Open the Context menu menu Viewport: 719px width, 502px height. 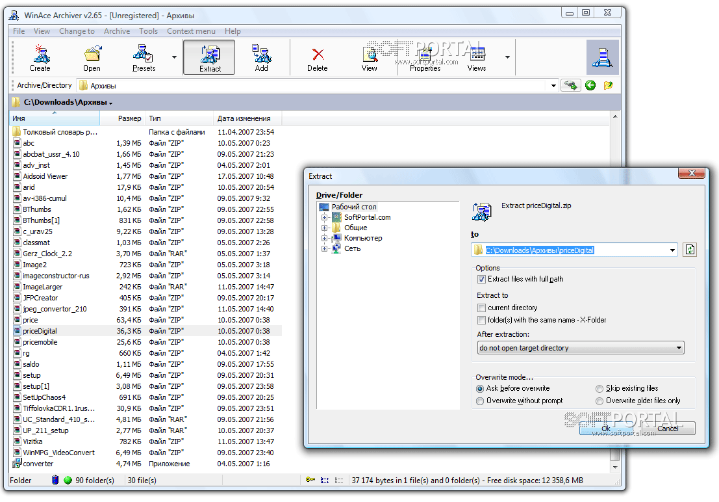click(191, 31)
